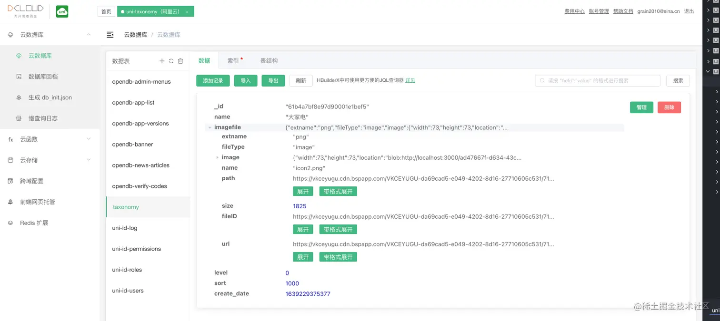Add a new data table with the plus icon
This screenshot has width=720, height=321.
(162, 61)
